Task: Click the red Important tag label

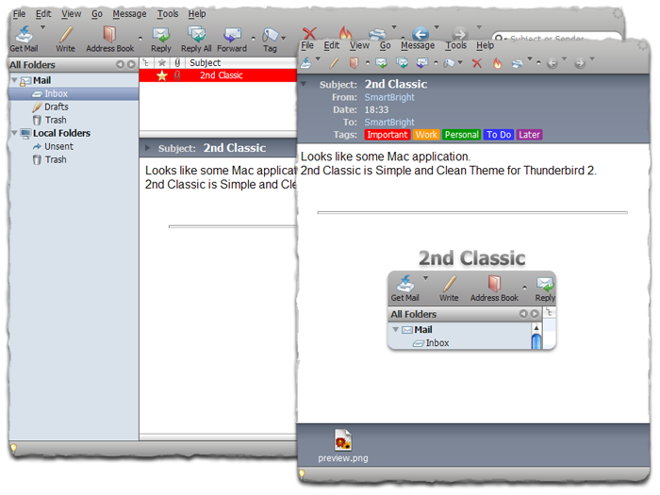Action: [x=388, y=135]
